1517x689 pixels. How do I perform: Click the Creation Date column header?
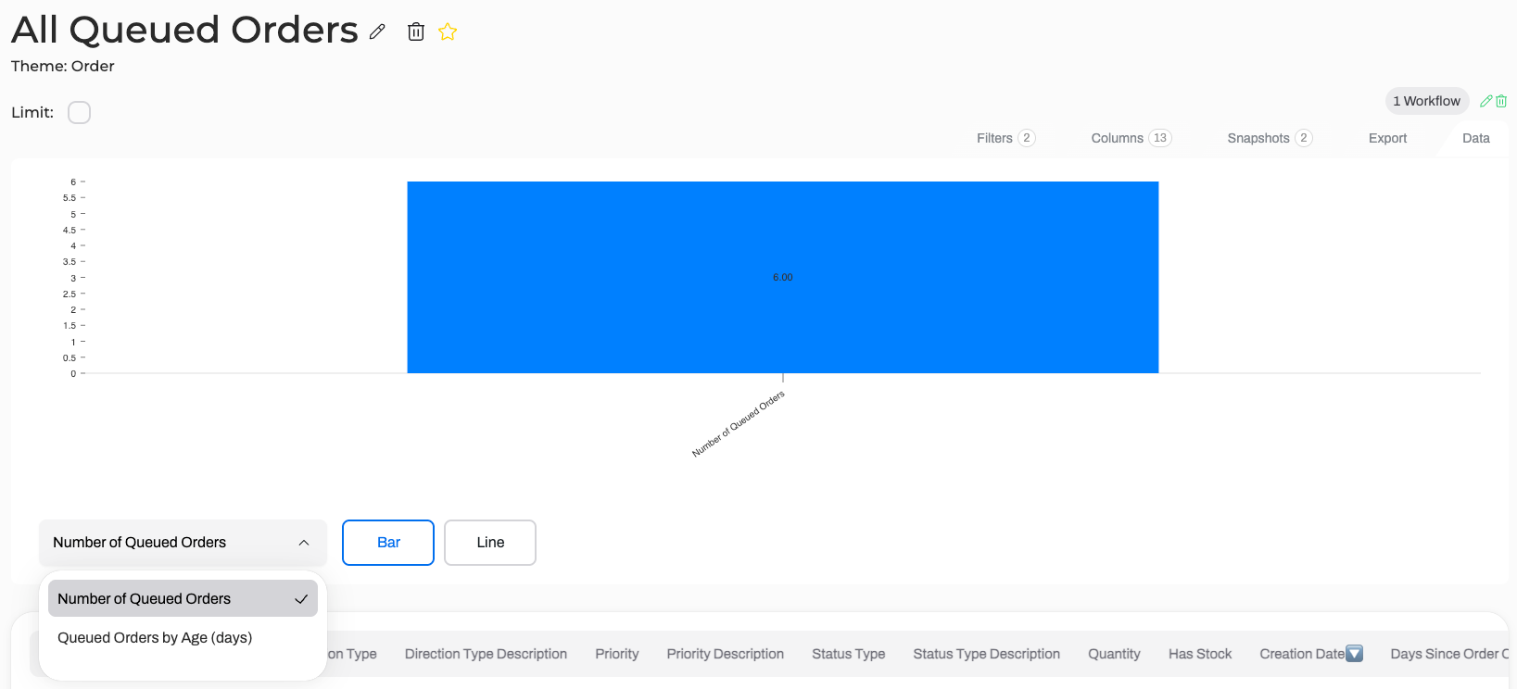(x=1302, y=654)
